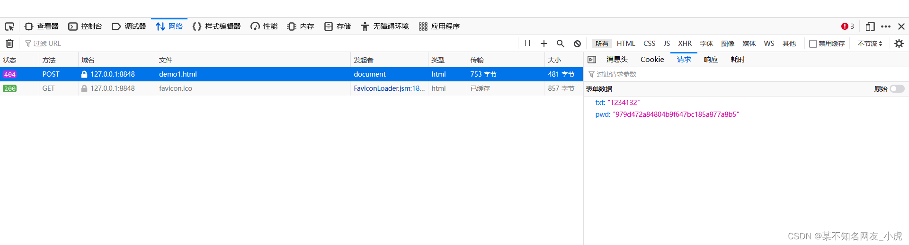Filter requests by images (图像)
This screenshot has width=909, height=245.
click(x=728, y=44)
